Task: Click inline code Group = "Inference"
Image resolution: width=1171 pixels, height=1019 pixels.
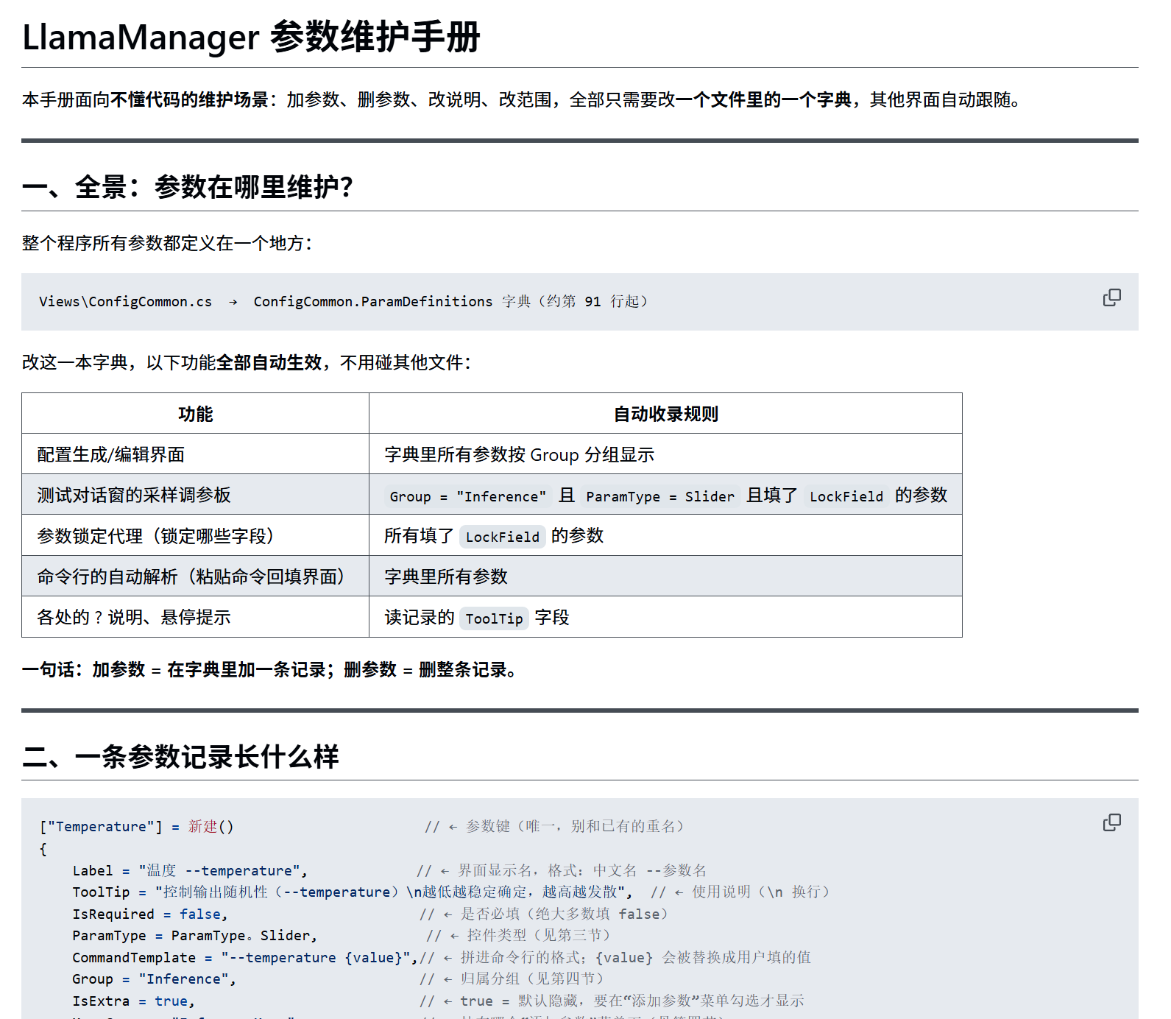Action: tap(468, 496)
